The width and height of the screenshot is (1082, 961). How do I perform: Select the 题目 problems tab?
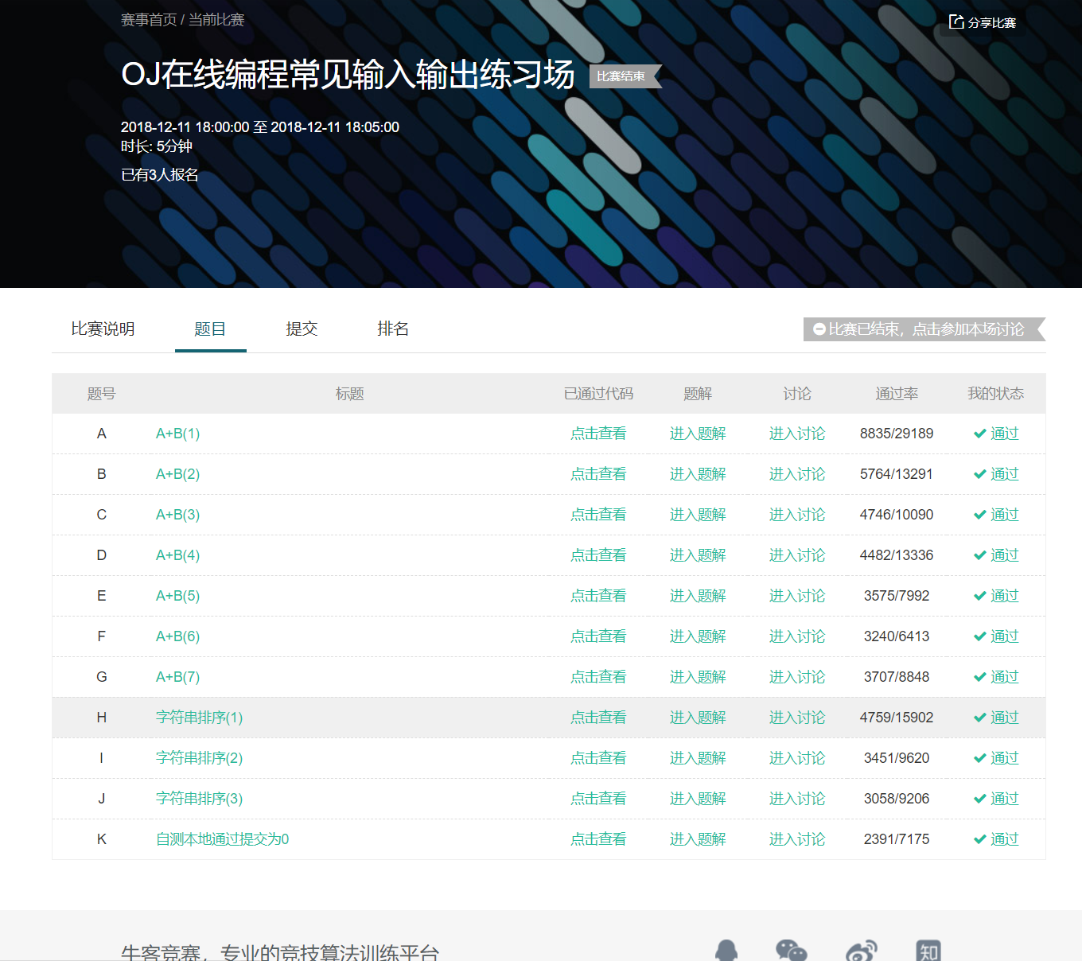pyautogui.click(x=210, y=329)
